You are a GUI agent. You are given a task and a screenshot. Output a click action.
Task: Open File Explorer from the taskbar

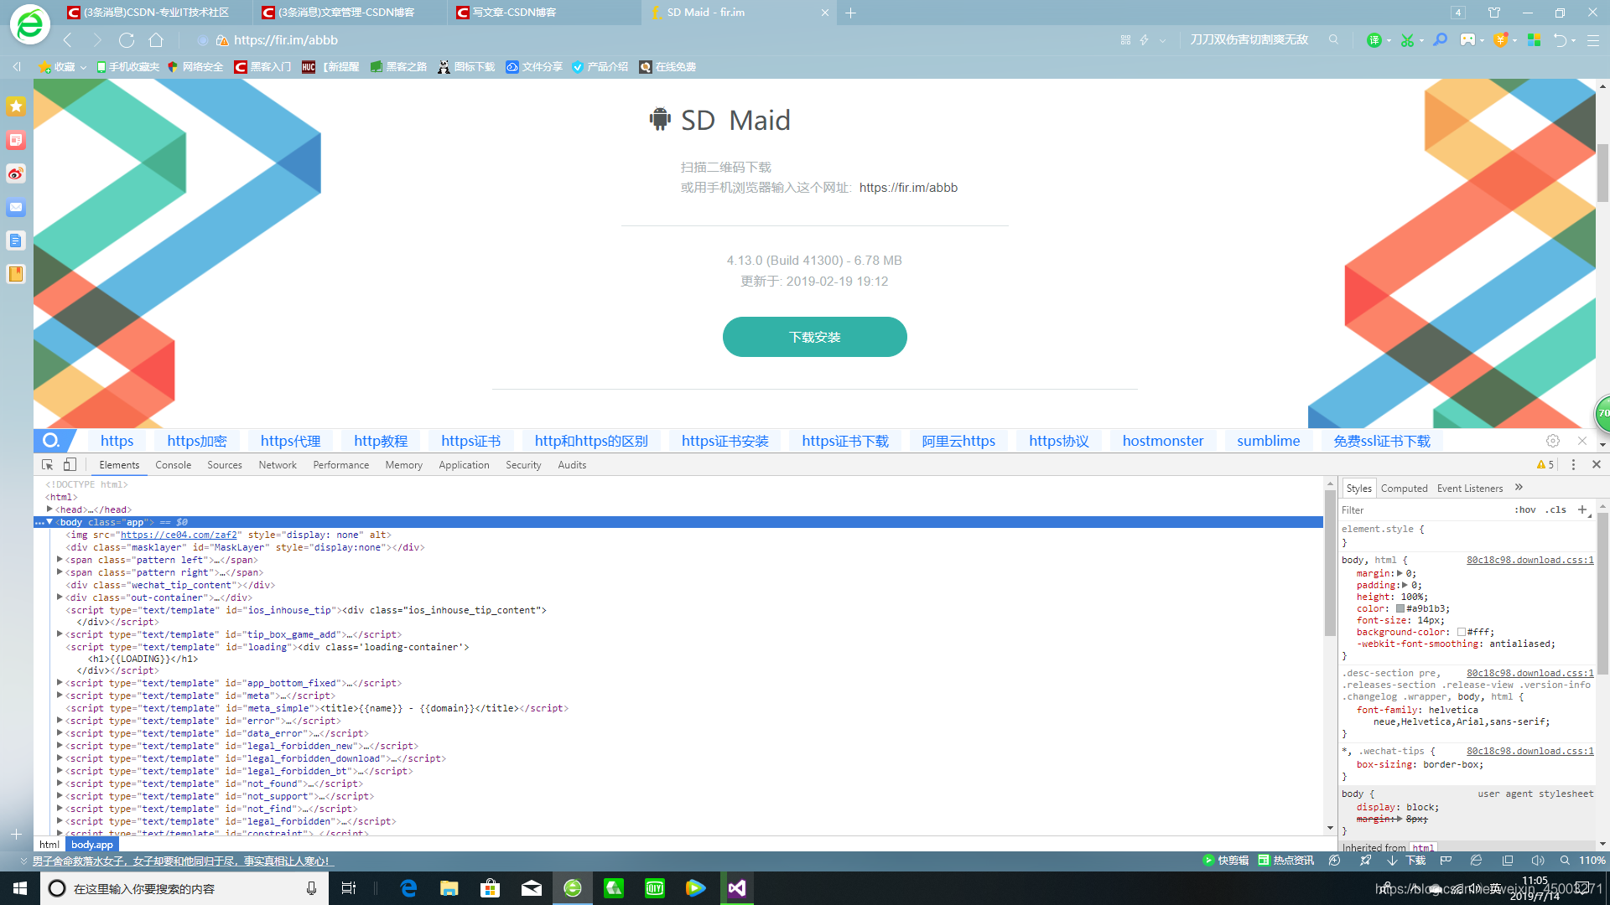click(x=449, y=888)
